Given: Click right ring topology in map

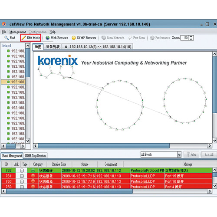Looking at the screenshot, I should coord(185,101).
